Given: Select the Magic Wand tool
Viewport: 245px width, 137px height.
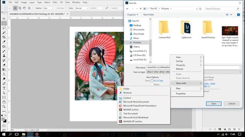Looking at the screenshot, I should tap(4, 33).
